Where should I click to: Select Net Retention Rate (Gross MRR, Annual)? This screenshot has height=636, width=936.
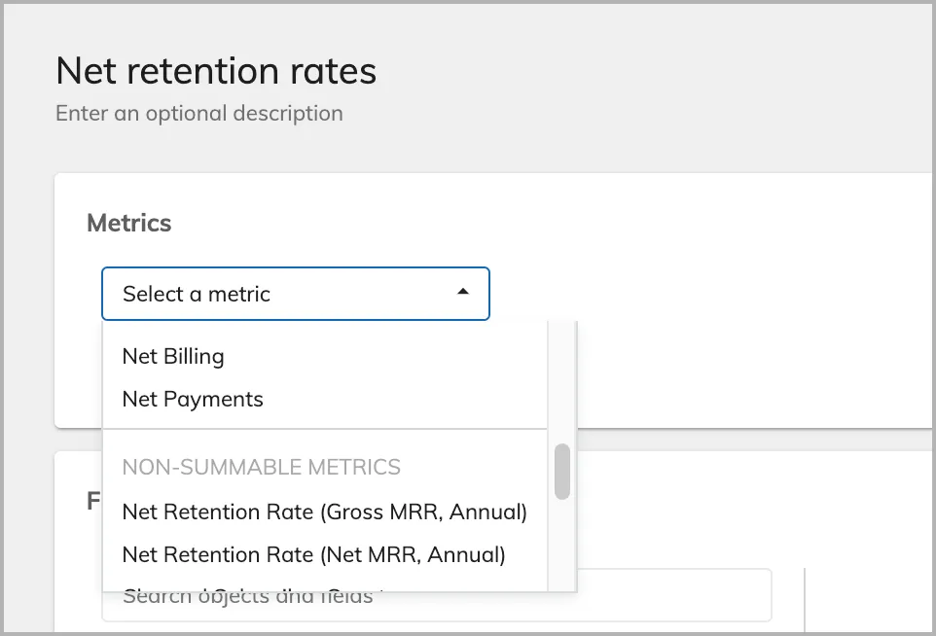point(325,512)
